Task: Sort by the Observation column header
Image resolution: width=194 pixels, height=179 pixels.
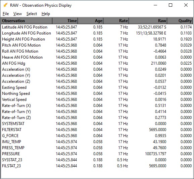Action: point(27,21)
